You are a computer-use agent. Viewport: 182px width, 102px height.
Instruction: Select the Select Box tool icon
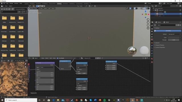pyautogui.click(x=34, y=6)
